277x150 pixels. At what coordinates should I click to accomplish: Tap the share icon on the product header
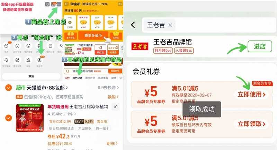(47, 4)
